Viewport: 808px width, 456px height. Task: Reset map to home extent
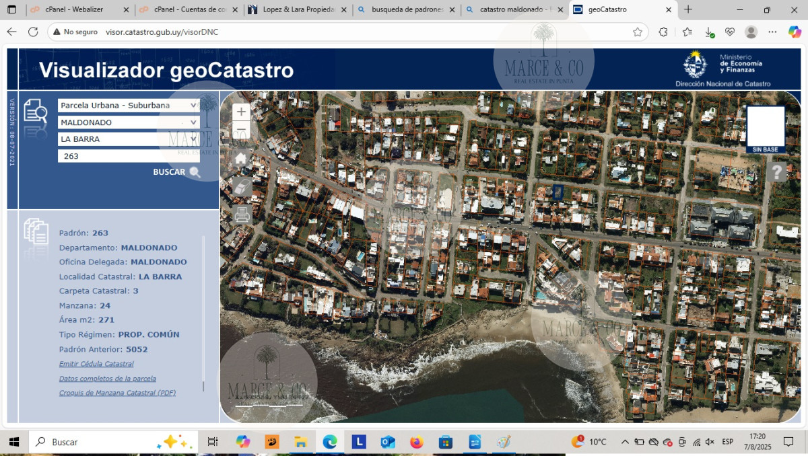coord(241,159)
